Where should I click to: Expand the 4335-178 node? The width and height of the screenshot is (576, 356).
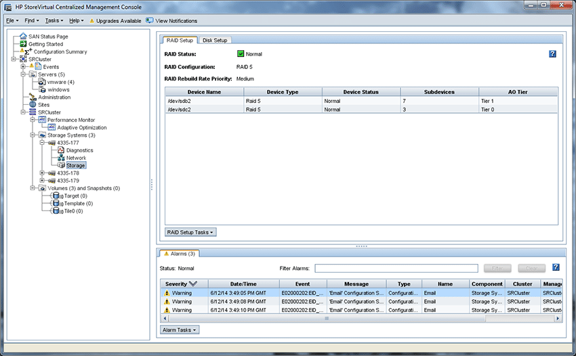(x=42, y=173)
